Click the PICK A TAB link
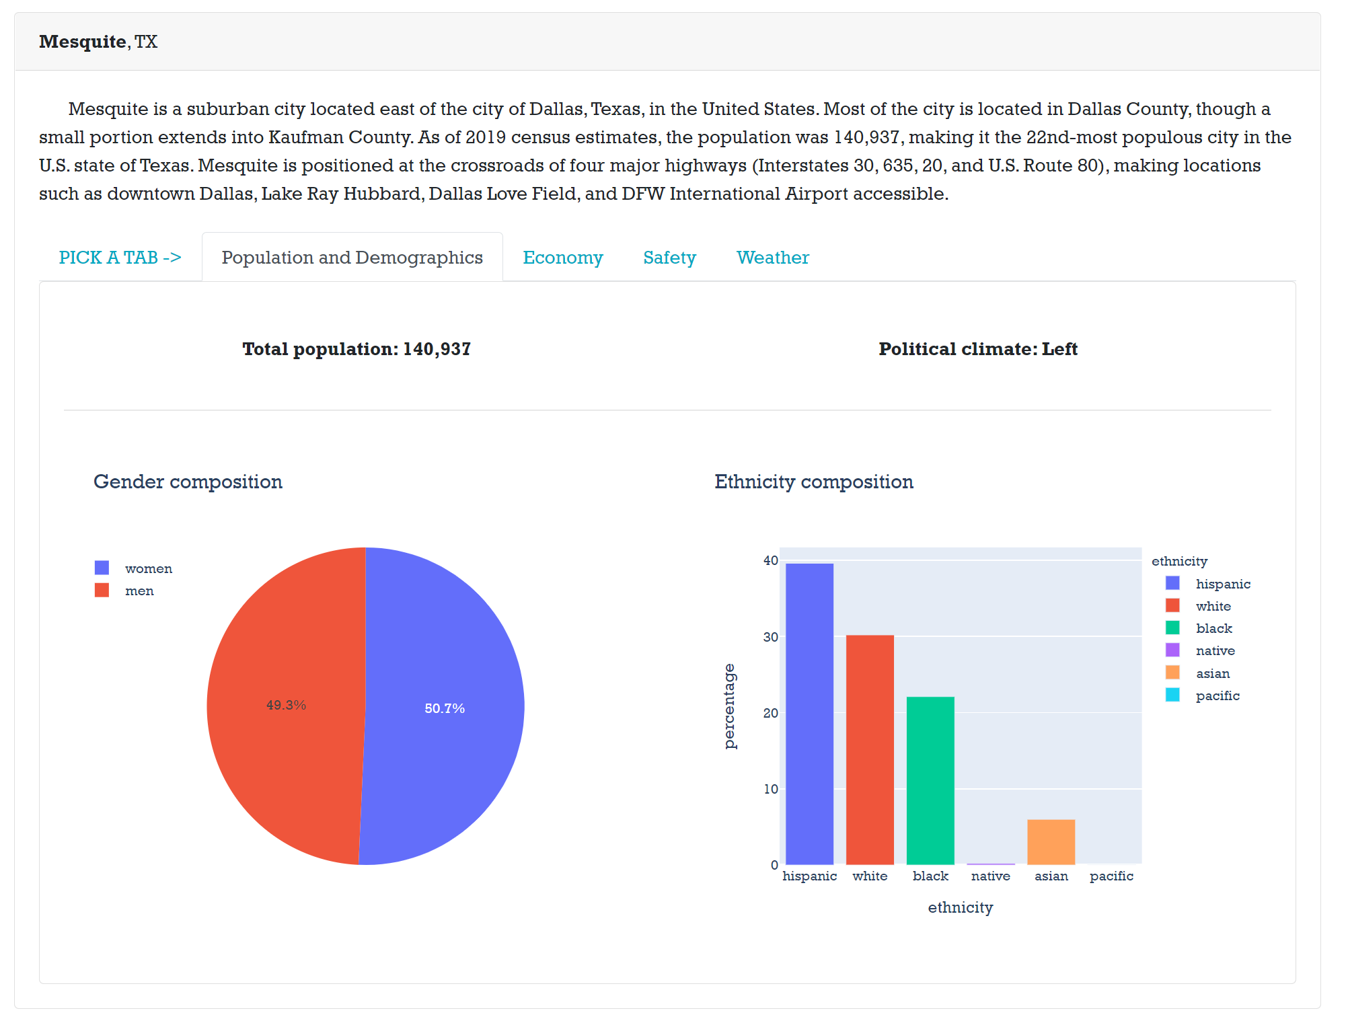The image size is (1346, 1021). point(120,258)
